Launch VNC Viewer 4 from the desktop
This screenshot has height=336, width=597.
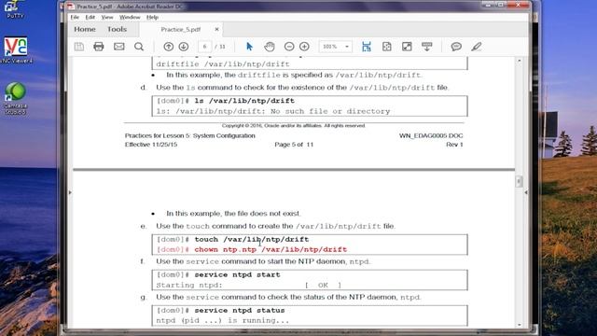coord(16,49)
